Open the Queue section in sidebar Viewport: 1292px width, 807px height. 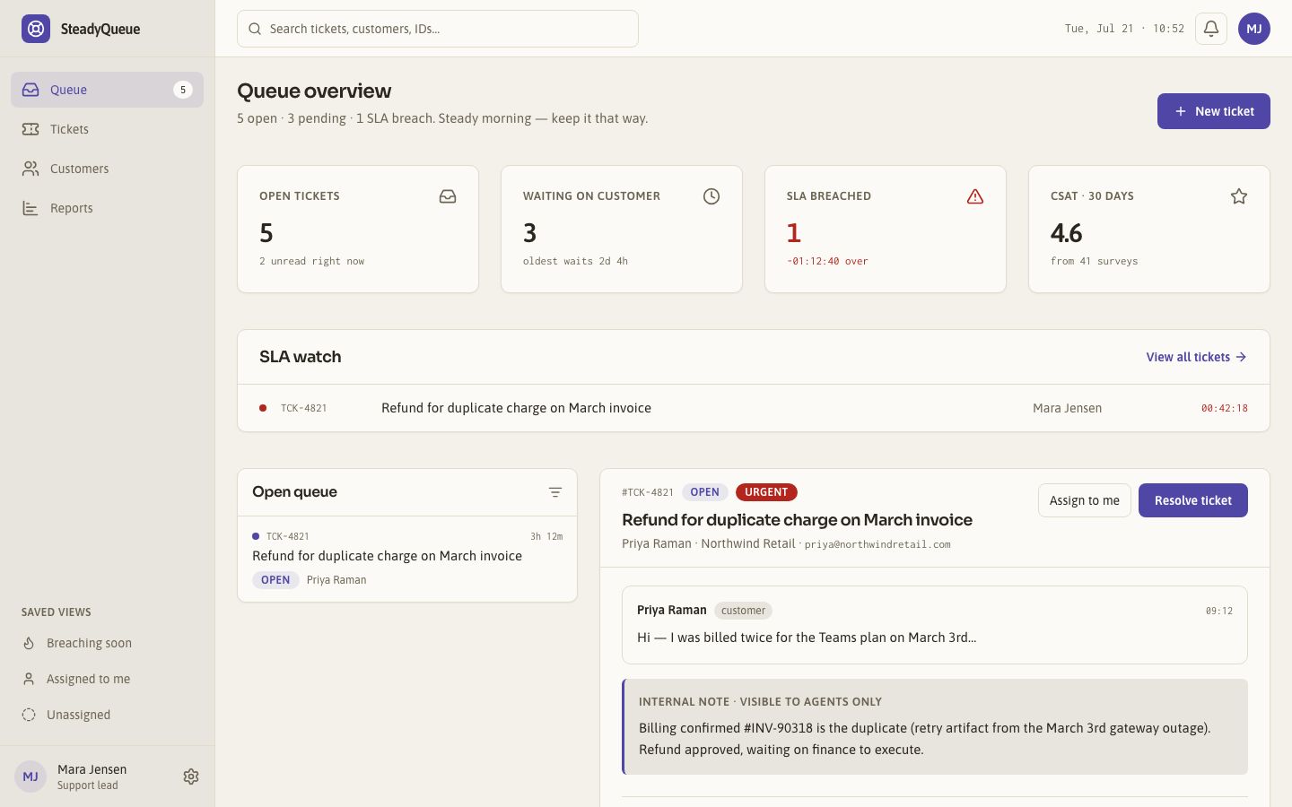(x=107, y=90)
